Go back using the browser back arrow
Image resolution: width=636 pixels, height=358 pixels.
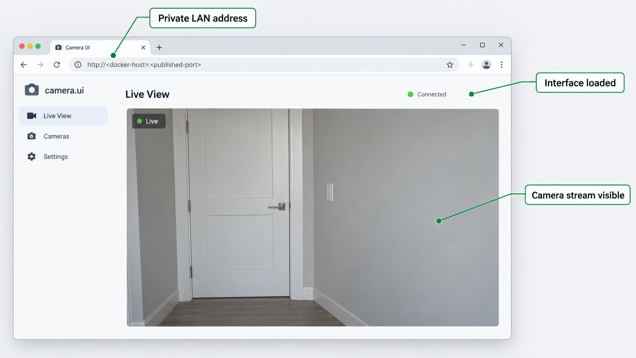coord(24,65)
